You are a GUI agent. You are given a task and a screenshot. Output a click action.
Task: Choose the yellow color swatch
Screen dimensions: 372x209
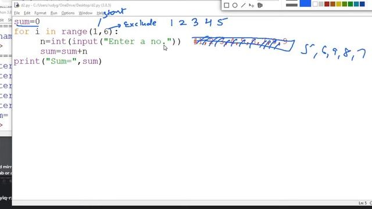point(338,4)
